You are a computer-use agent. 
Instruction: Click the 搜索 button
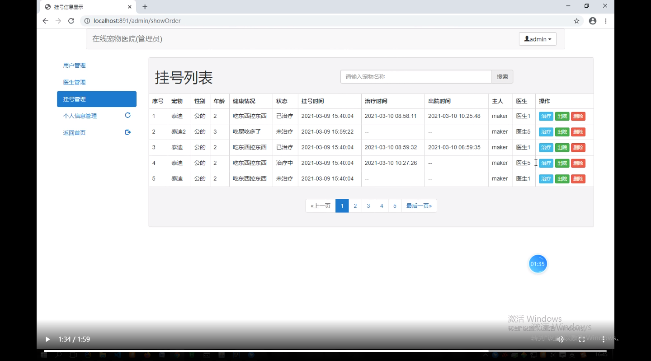tap(502, 77)
